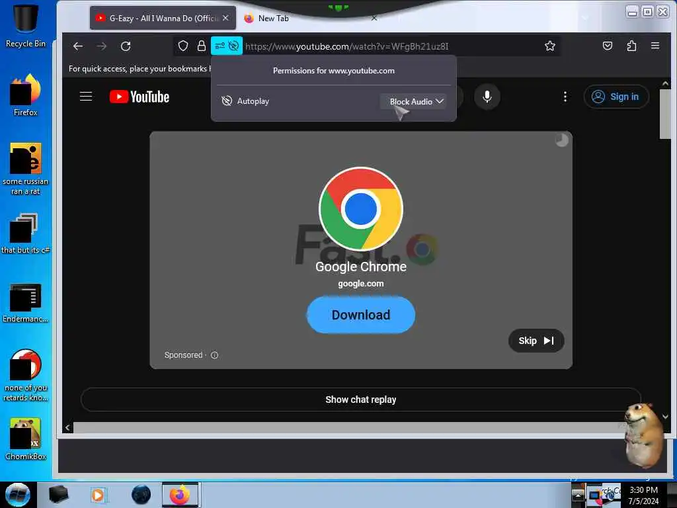677x508 pixels.
Task: Open the Firefox application hamburger menu
Action: click(655, 46)
